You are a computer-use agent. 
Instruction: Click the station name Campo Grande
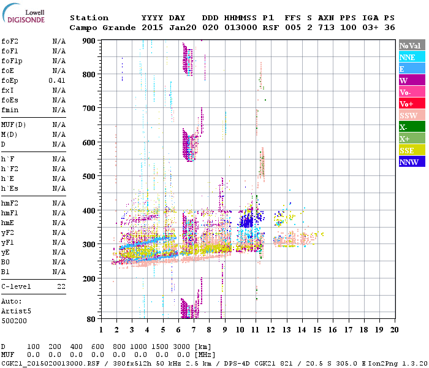(102, 28)
